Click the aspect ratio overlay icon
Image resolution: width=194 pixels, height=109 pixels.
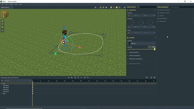[103, 7]
